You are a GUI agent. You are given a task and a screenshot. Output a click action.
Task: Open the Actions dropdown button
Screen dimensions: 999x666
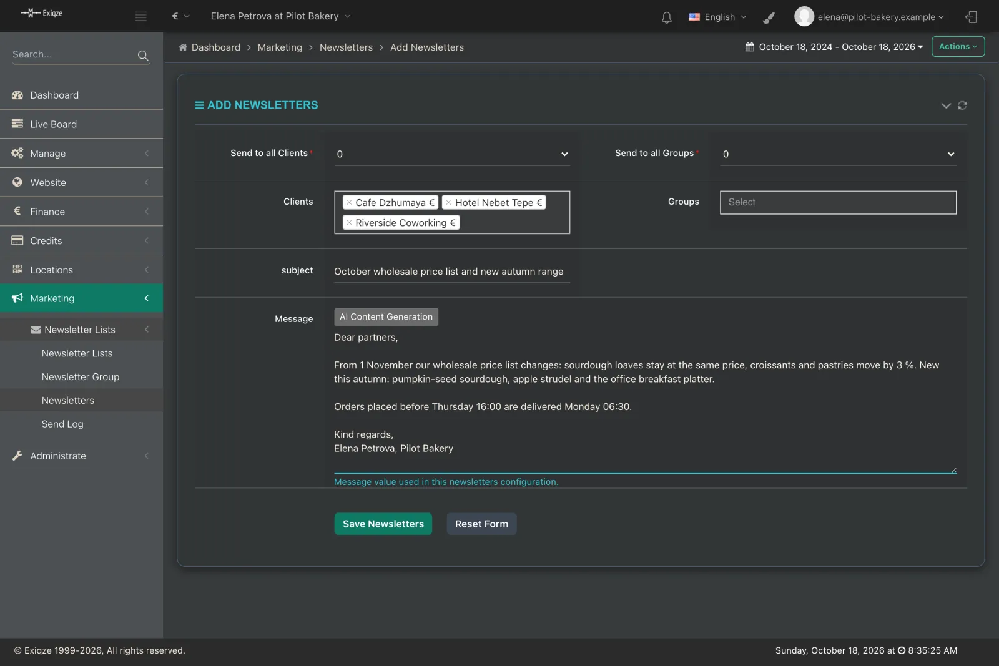(958, 47)
